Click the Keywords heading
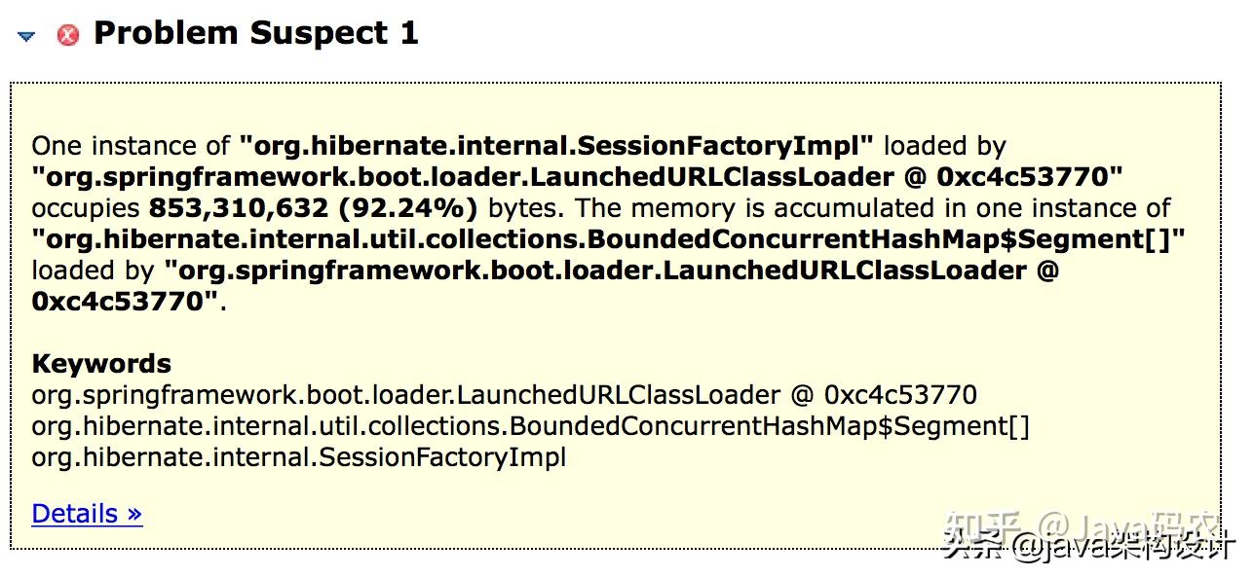The height and width of the screenshot is (578, 1253). pos(101,364)
